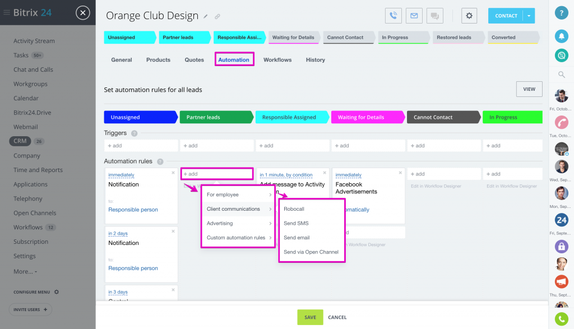The height and width of the screenshot is (329, 574).
Task: Switch to the General tab
Action: click(122, 59)
